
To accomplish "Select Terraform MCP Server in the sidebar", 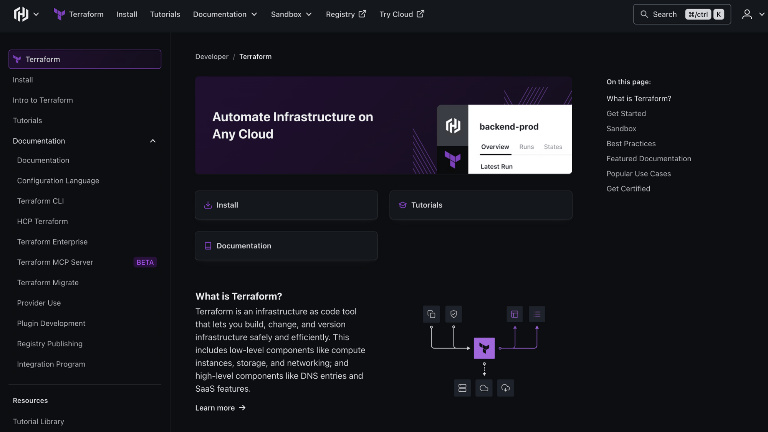I will coord(55,262).
